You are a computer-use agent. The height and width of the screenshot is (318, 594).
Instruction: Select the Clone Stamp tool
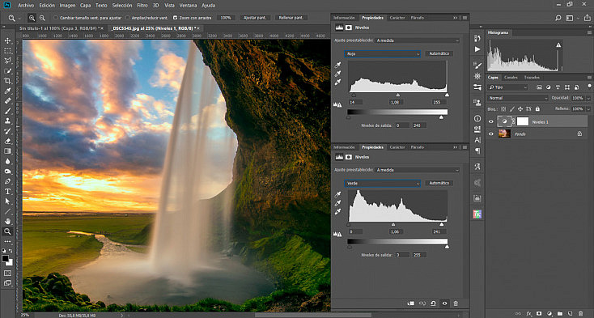pos(7,121)
